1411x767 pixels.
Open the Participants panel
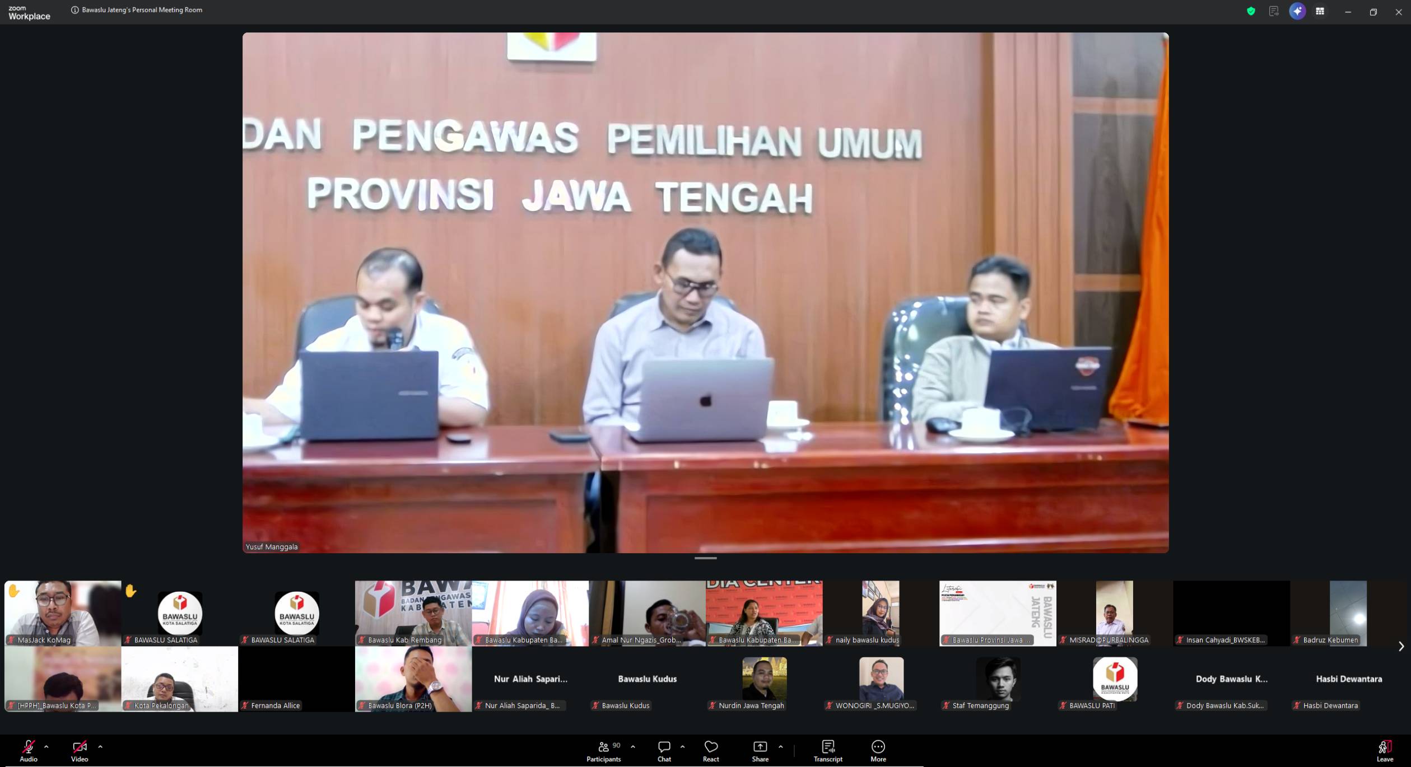pos(604,751)
